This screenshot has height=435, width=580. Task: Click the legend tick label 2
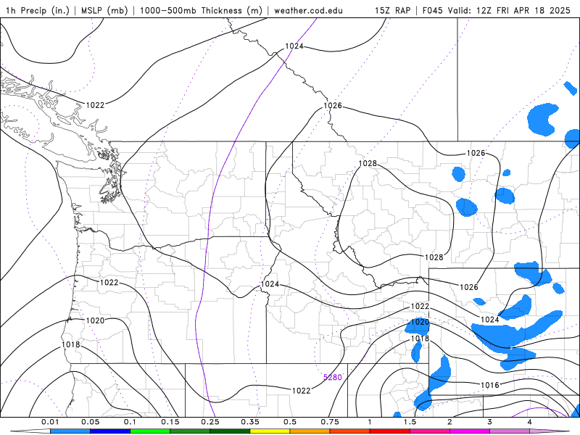(x=449, y=422)
